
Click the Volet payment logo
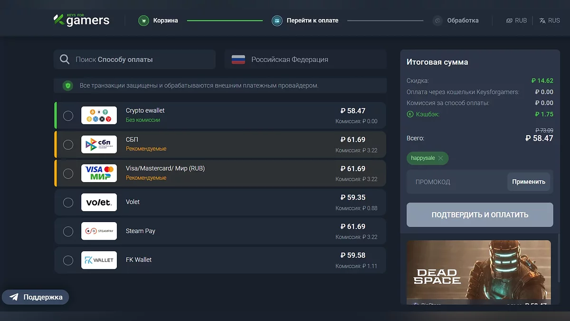click(x=99, y=202)
